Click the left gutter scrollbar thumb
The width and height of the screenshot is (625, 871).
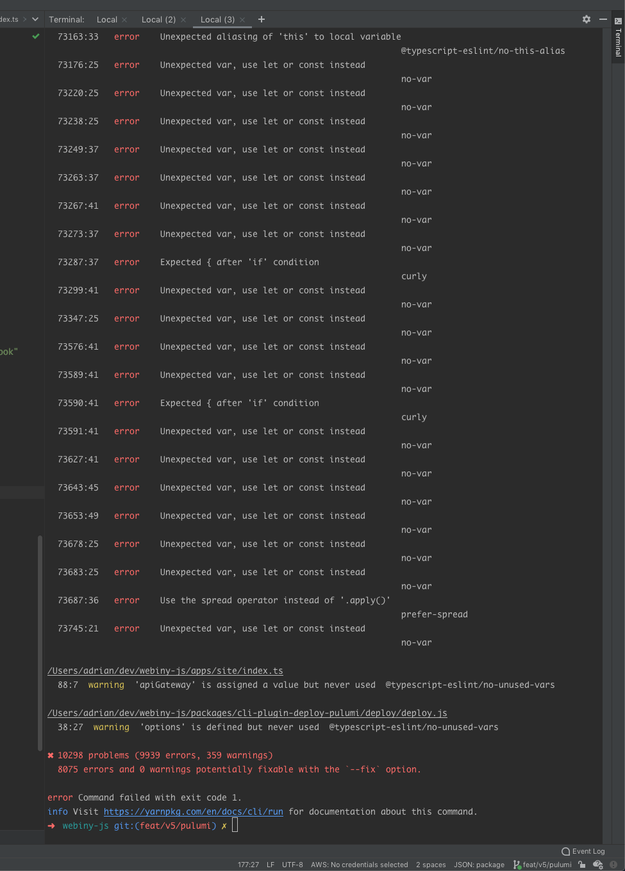point(40,643)
